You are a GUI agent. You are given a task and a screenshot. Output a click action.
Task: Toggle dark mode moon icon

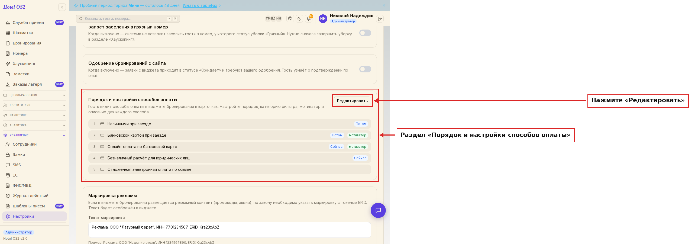tap(299, 19)
